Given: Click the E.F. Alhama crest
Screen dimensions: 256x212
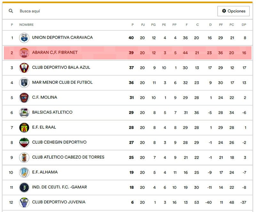Looking at the screenshot, I should pos(24,172).
